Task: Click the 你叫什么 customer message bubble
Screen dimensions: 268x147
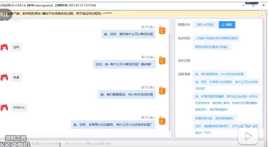Action: [x=19, y=108]
